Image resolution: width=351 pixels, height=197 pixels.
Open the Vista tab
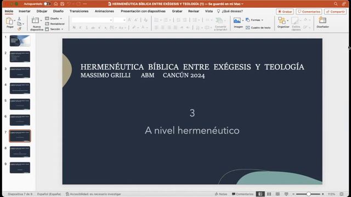pos(209,11)
